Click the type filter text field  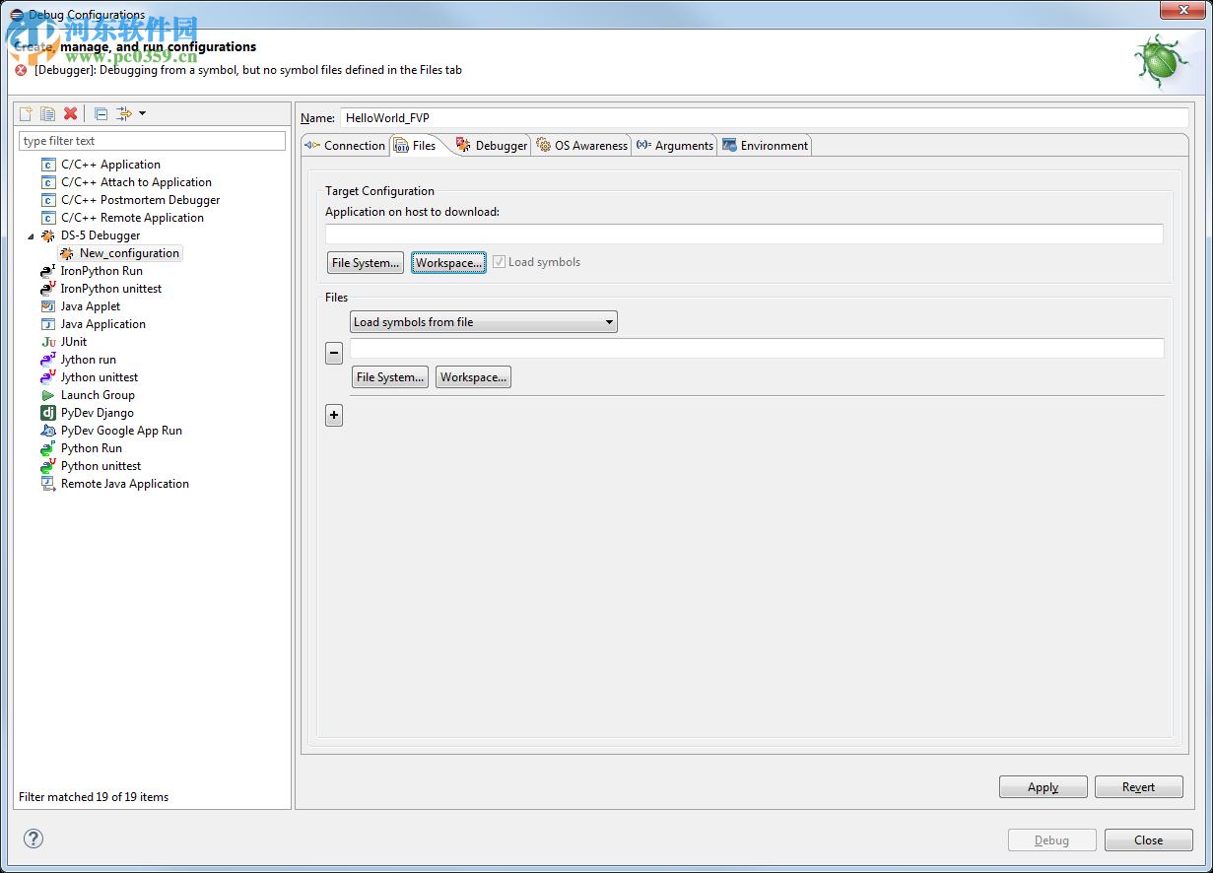click(x=152, y=141)
